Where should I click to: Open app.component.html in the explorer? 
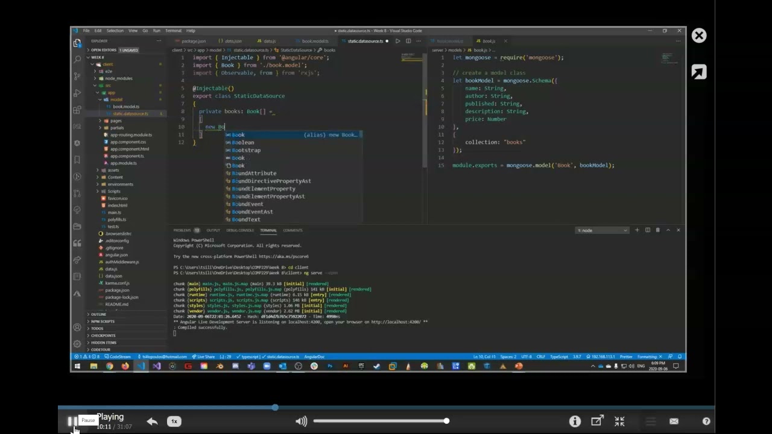tap(129, 149)
